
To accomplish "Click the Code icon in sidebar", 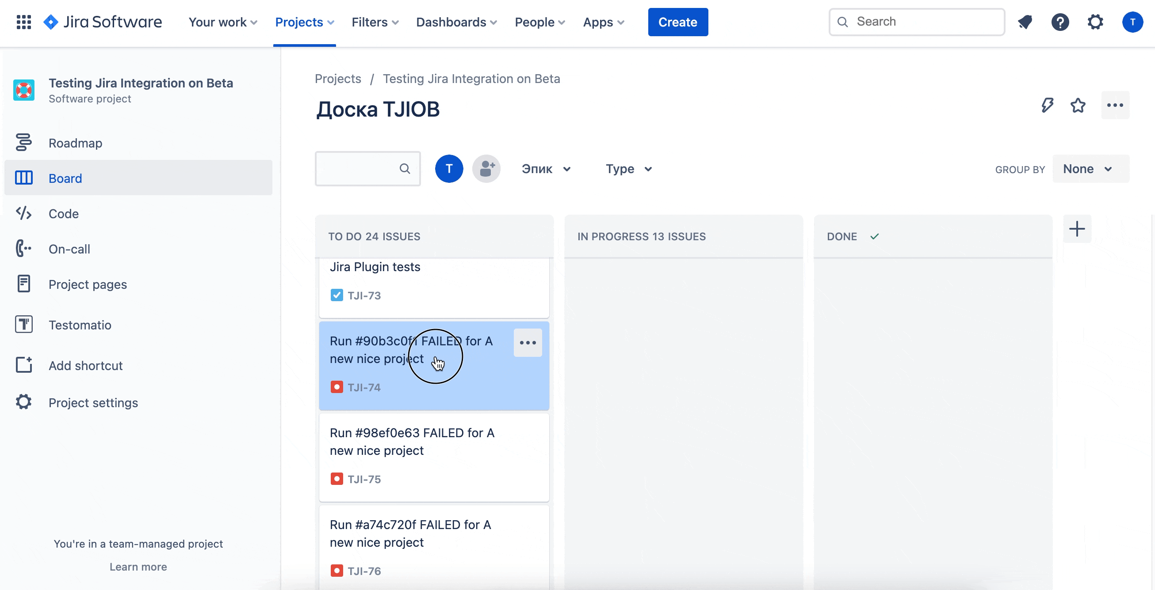I will [23, 213].
